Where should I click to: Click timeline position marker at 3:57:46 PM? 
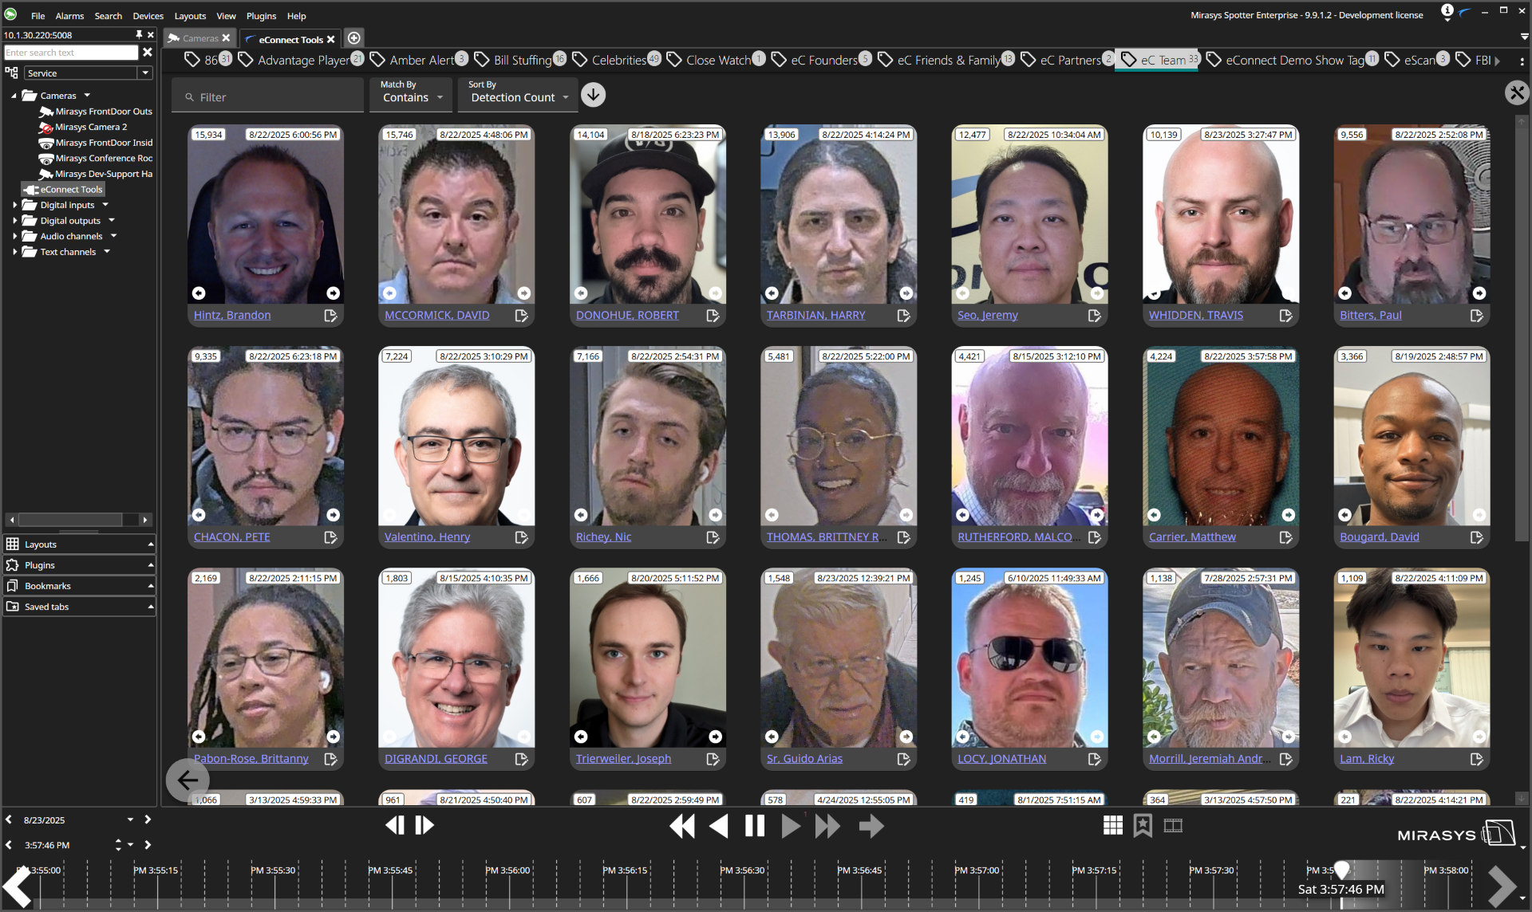[1341, 869]
